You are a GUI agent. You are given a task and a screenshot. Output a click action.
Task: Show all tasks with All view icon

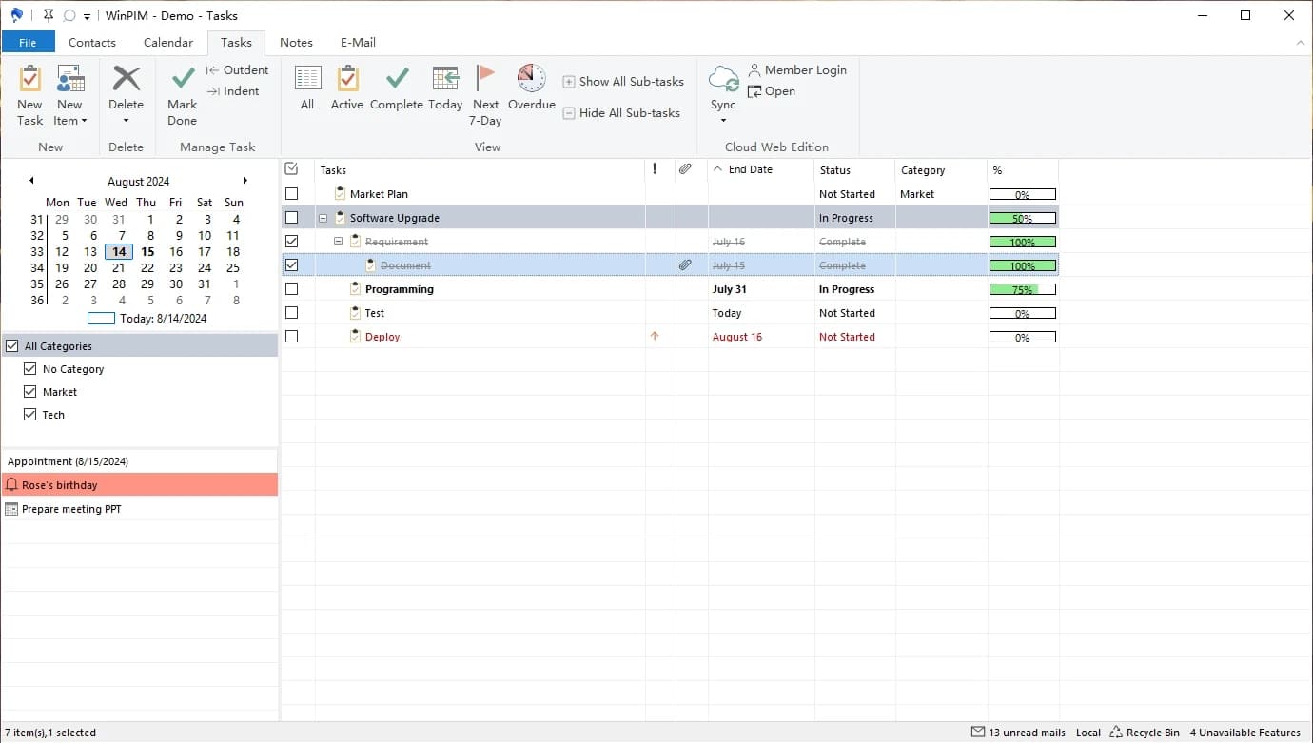(307, 80)
